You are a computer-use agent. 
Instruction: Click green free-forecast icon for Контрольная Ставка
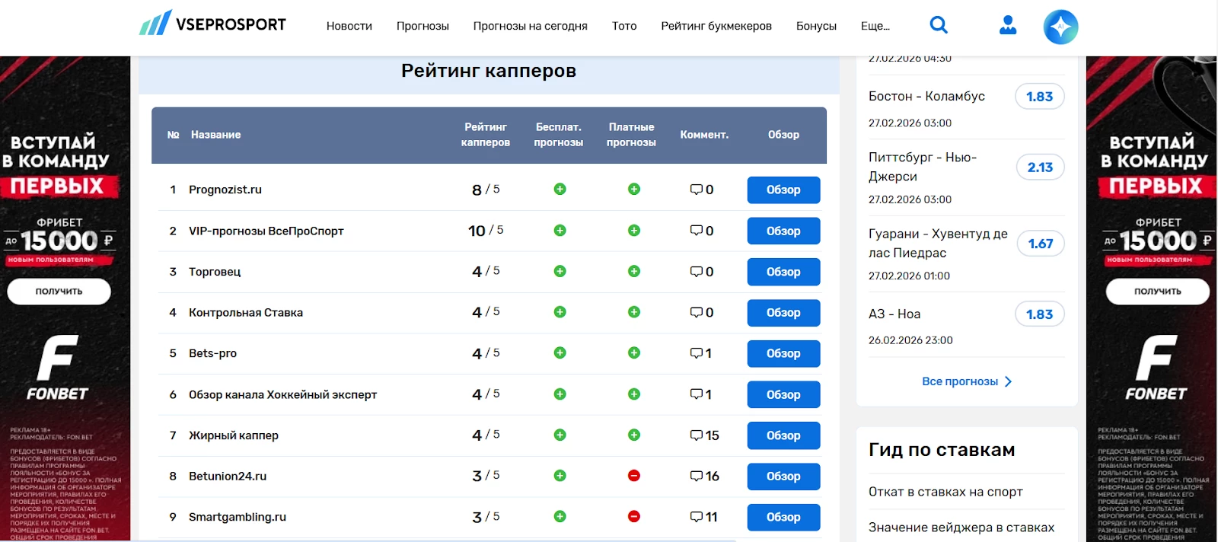[560, 311]
